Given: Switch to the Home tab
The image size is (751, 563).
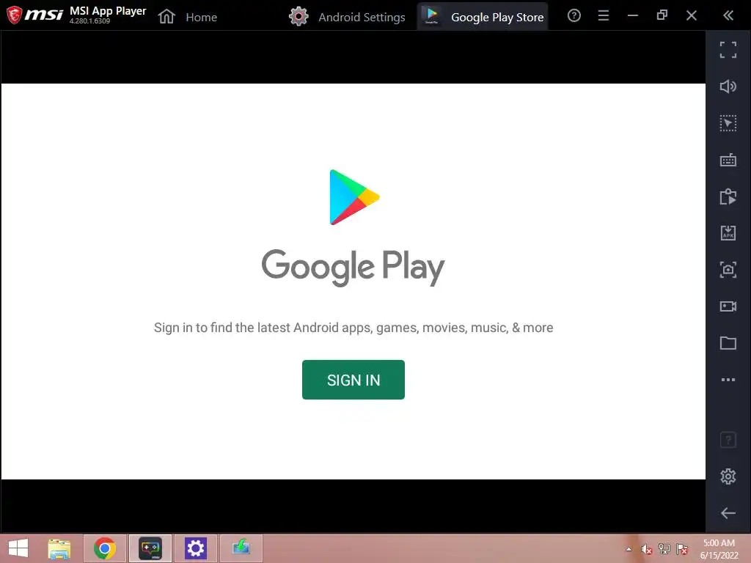Looking at the screenshot, I should pyautogui.click(x=188, y=17).
